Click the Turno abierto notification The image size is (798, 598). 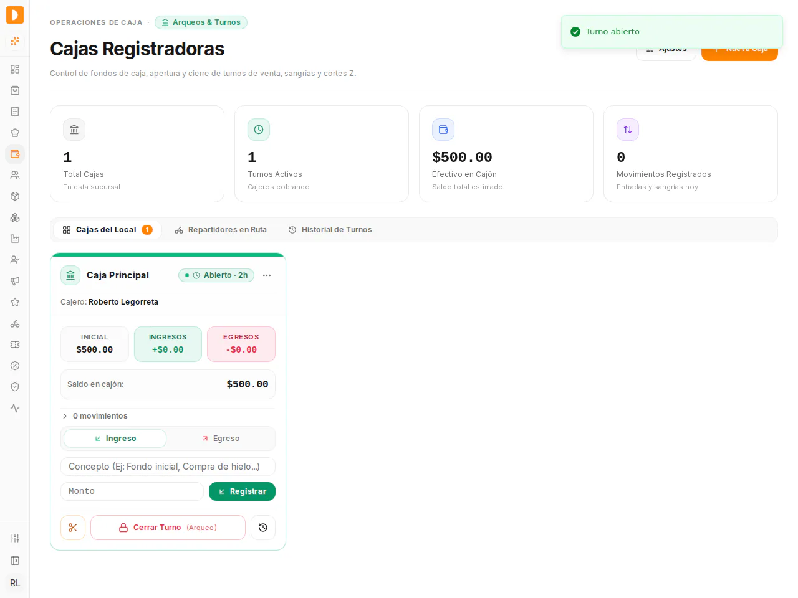point(671,32)
